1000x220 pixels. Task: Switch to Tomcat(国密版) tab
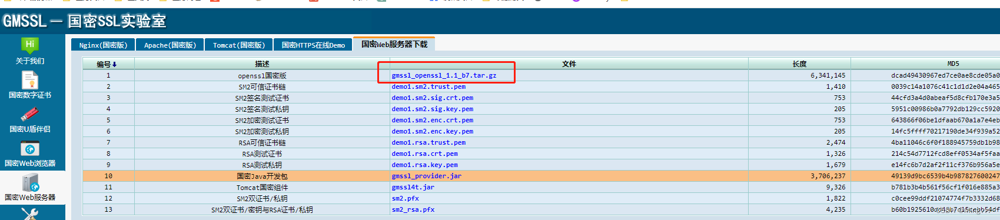pos(238,45)
